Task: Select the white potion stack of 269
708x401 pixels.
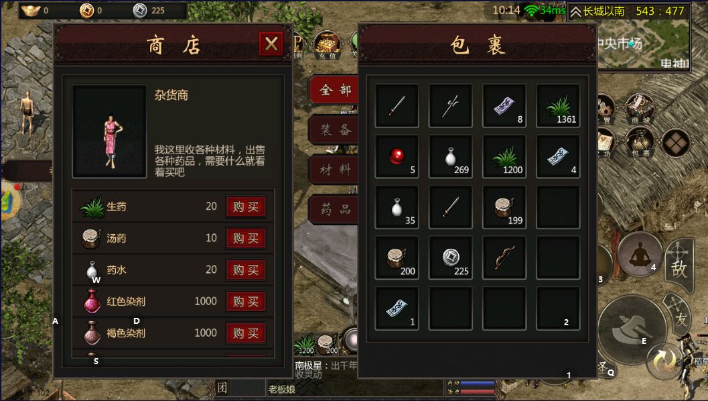Action: pyautogui.click(x=451, y=156)
